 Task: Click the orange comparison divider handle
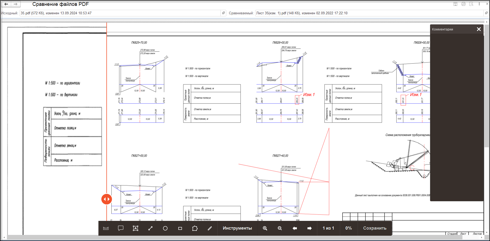[107, 199]
